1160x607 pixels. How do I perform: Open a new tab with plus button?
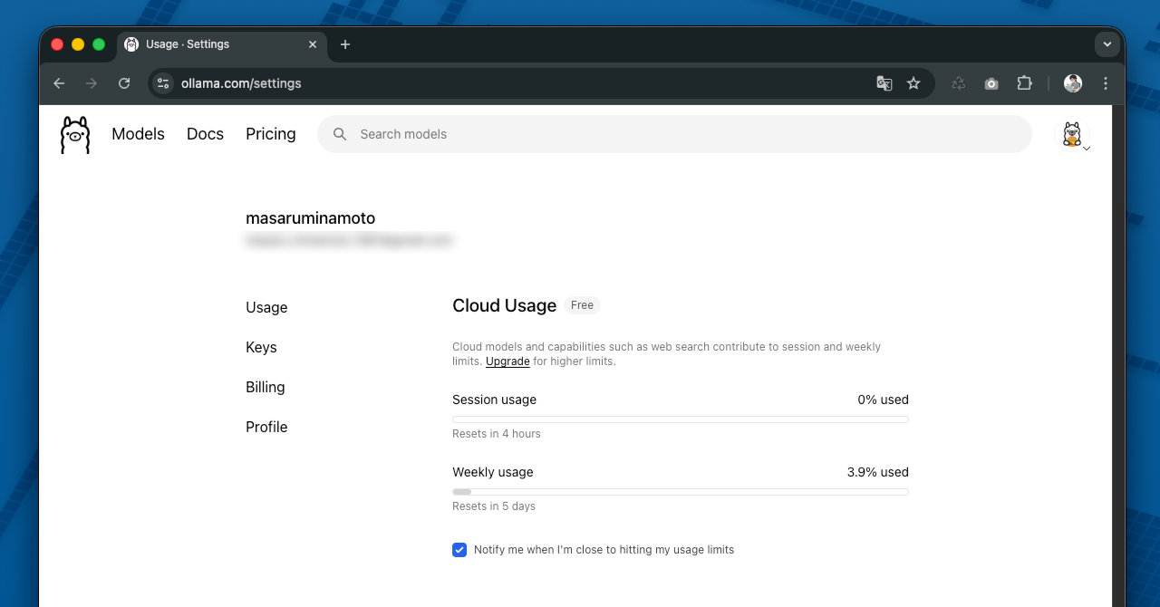pos(345,44)
